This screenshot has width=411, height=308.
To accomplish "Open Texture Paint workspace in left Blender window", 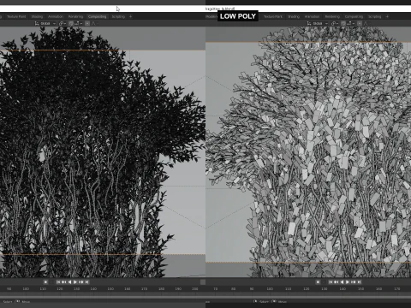I will (x=16, y=16).
